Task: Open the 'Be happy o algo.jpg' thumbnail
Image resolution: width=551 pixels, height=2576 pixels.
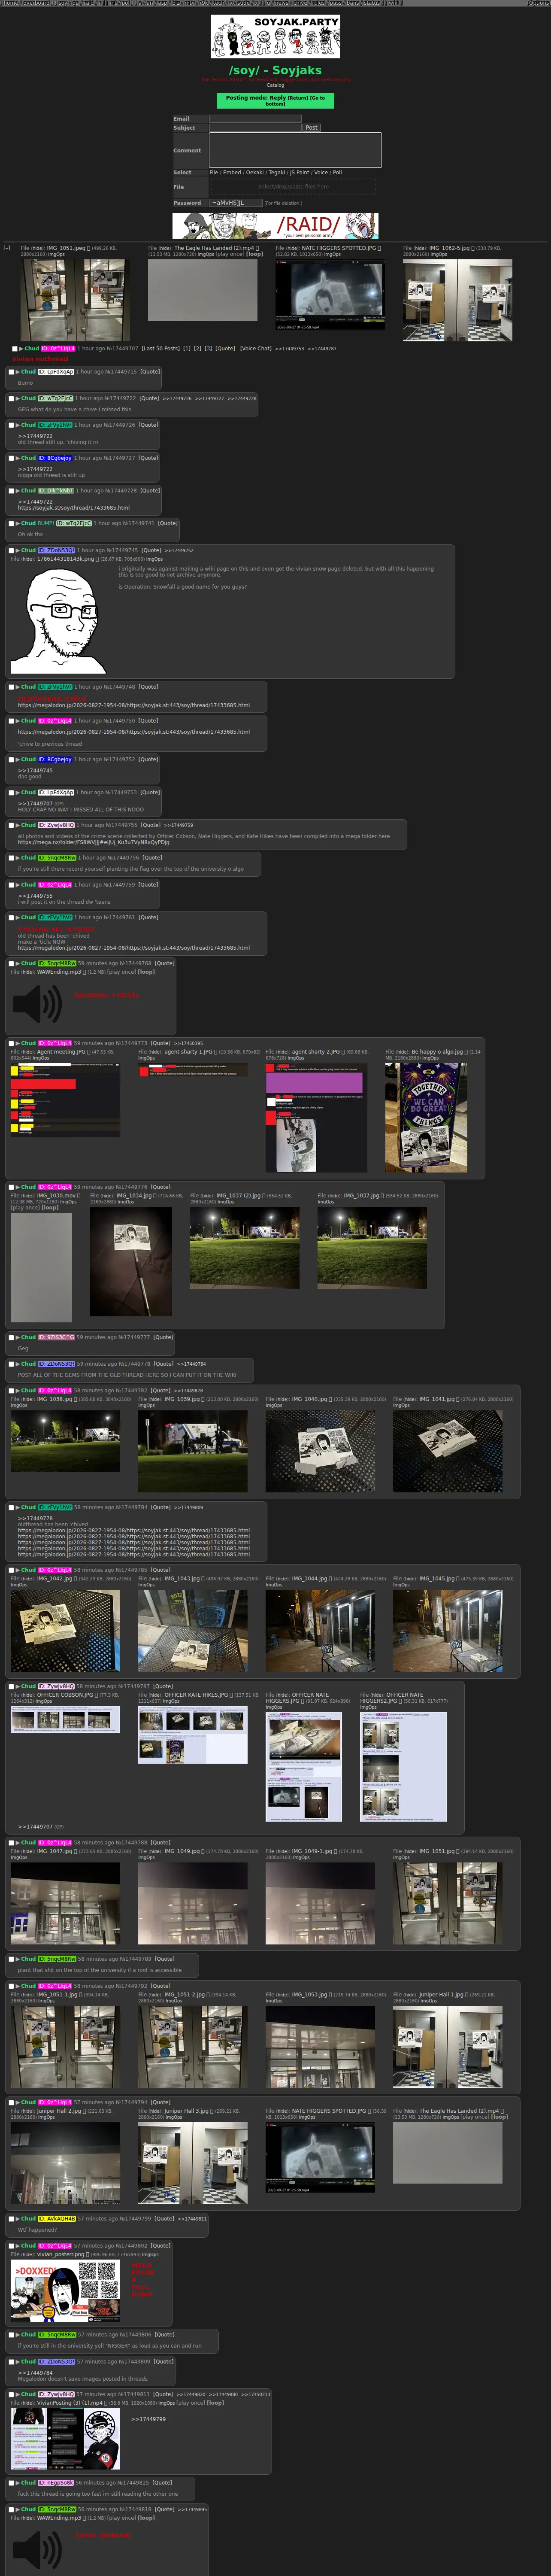Action: pos(426,1117)
